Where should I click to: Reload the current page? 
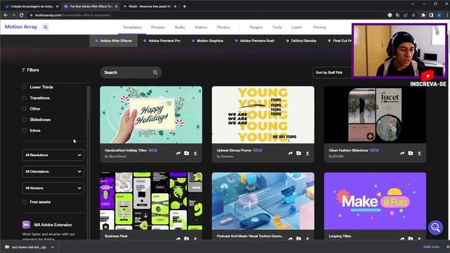pos(21,15)
